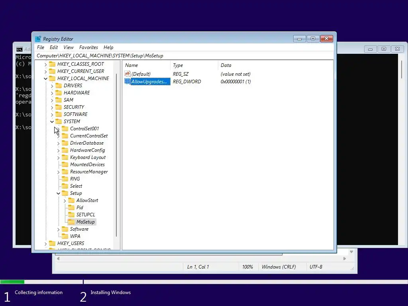Select the SECURITY folder icon
Viewport: 408px width, 306px height.
(59, 107)
